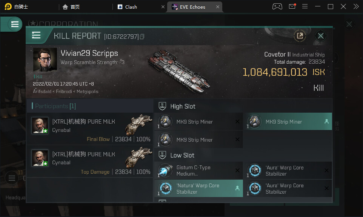Collapse the emulator side toolbar arrows

tap(356, 7)
